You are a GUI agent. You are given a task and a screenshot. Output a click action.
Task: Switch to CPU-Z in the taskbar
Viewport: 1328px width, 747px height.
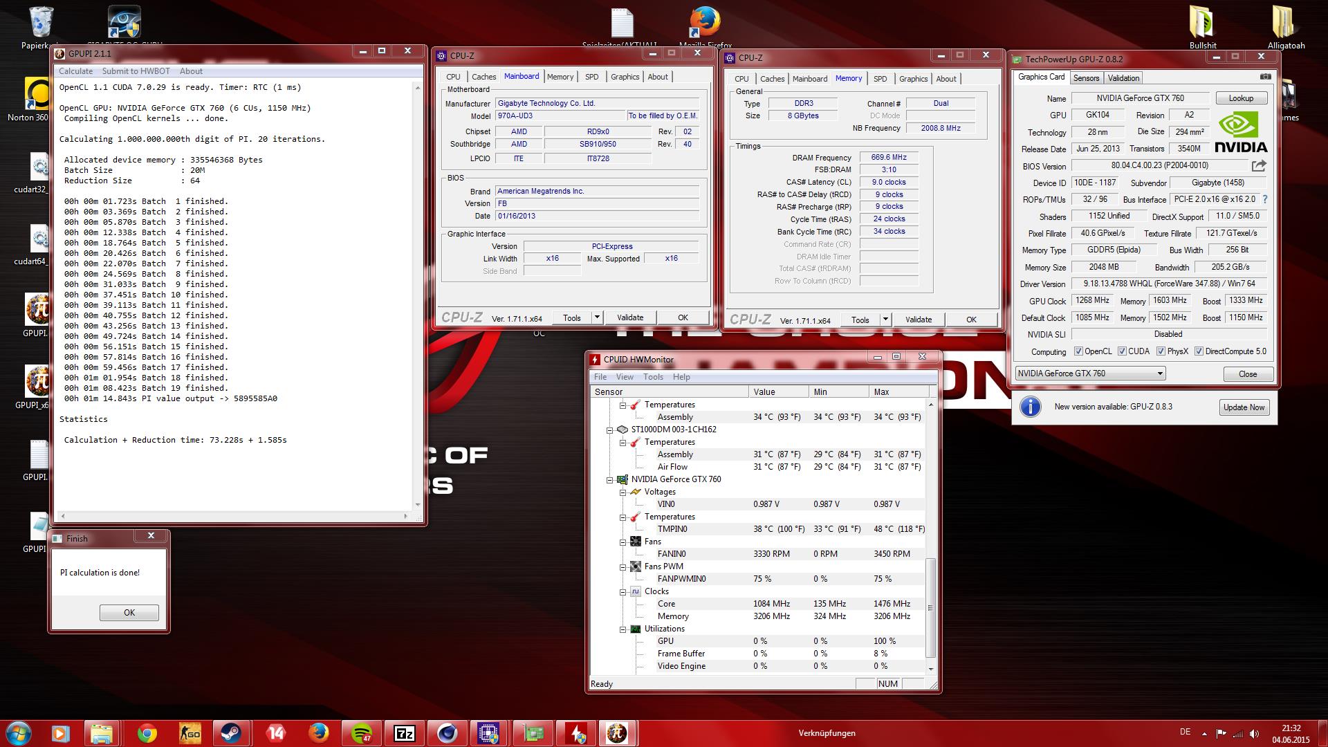[490, 733]
